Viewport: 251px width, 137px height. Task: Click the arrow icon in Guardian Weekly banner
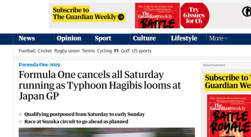(121, 17)
